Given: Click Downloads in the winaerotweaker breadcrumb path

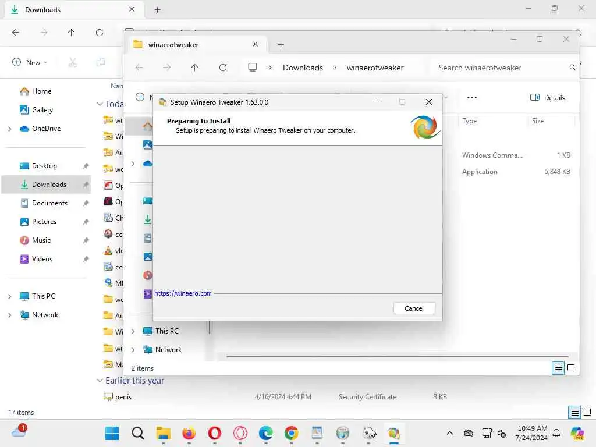Looking at the screenshot, I should [x=303, y=68].
